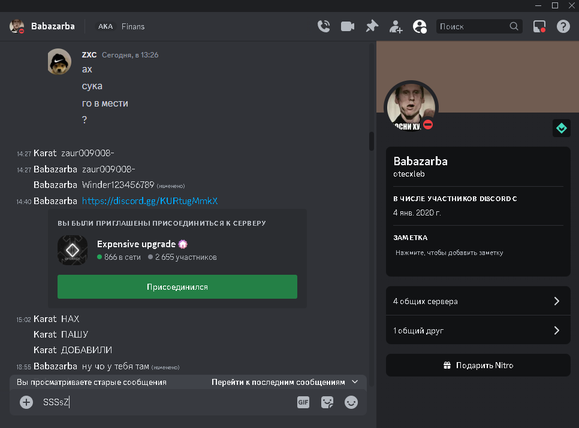Open the attachment plus button
This screenshot has height=428, width=579.
26,402
